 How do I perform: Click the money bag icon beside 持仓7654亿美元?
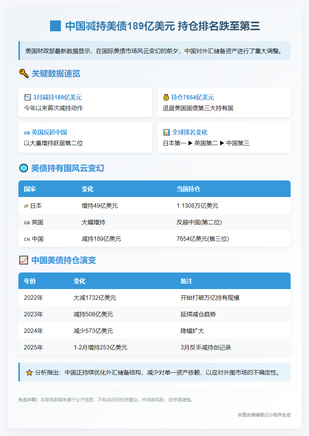(166, 97)
